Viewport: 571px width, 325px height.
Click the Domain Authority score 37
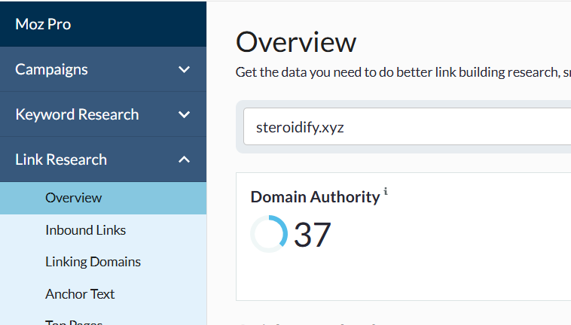pos(313,235)
